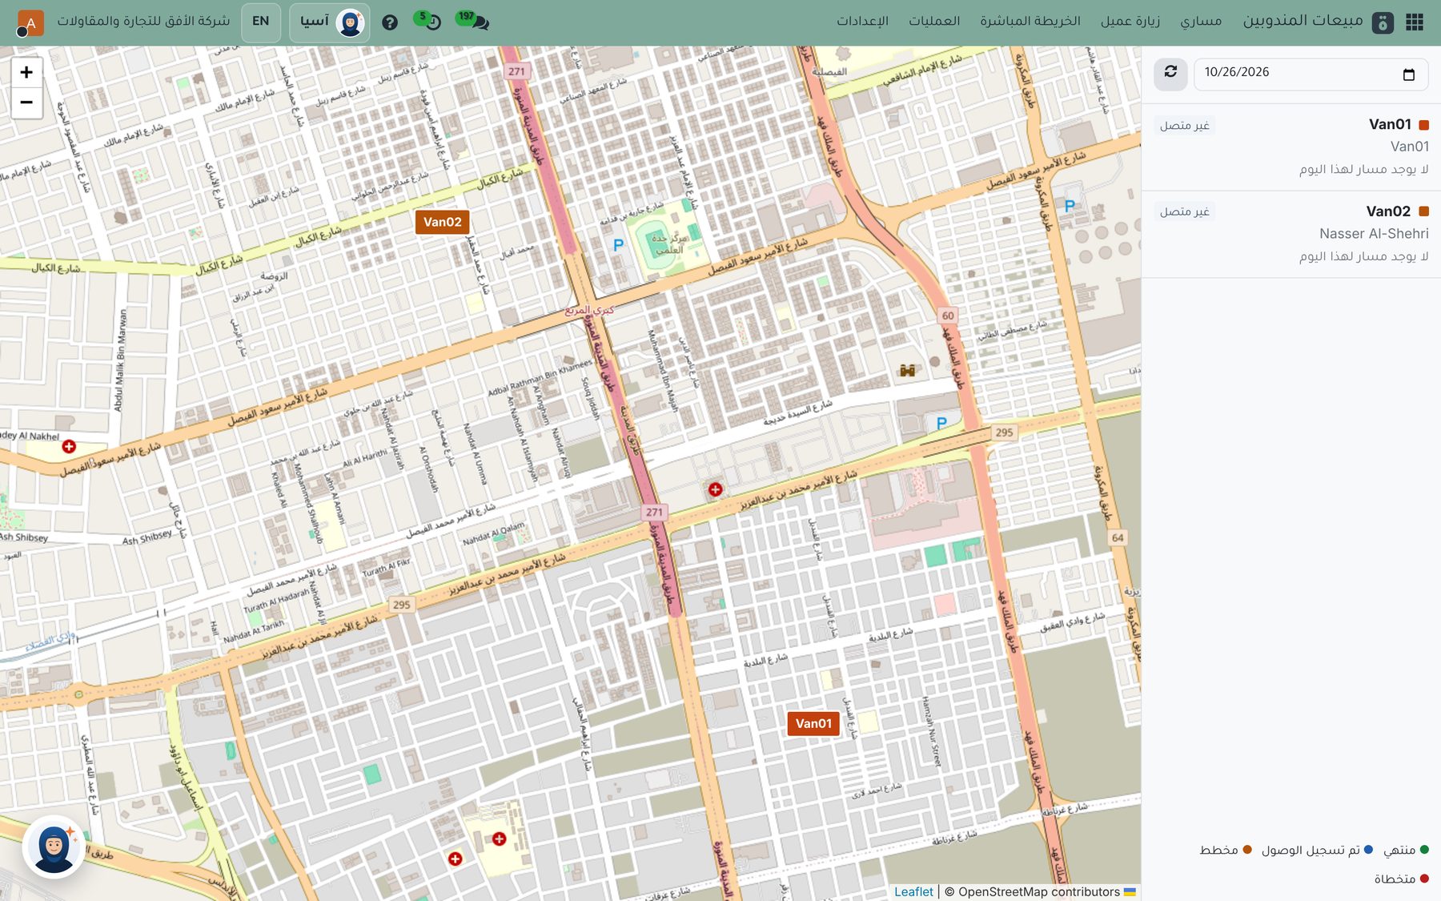Open the date picker calendar icon

pyautogui.click(x=1409, y=74)
